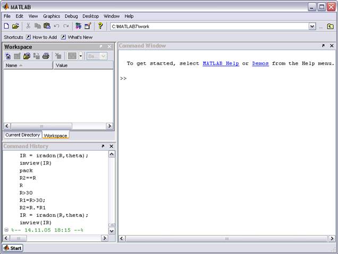Follow the MATLAB Help link
338x254 pixels.
coord(221,63)
